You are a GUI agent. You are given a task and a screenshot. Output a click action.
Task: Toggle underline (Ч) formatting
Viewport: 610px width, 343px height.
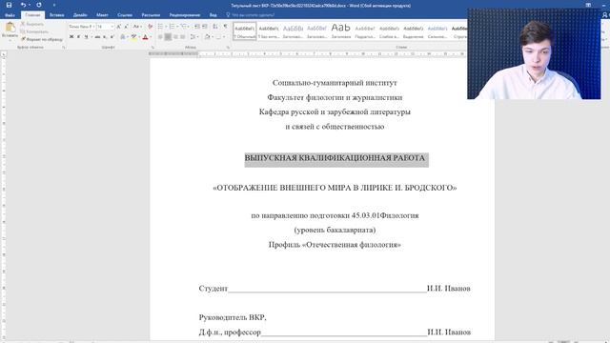tap(86, 37)
